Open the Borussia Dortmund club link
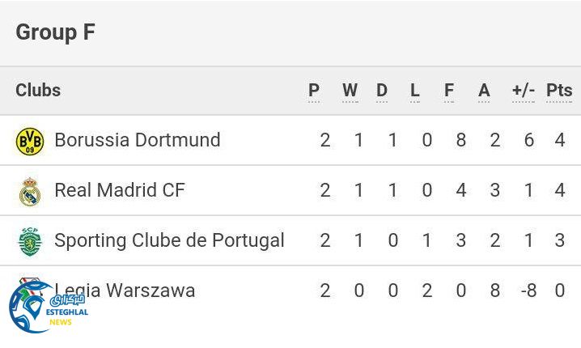581x348 pixels. tap(137, 140)
